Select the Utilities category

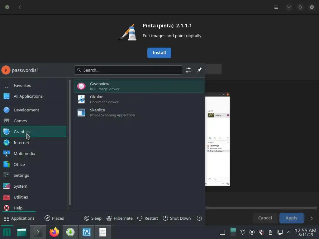34,197
